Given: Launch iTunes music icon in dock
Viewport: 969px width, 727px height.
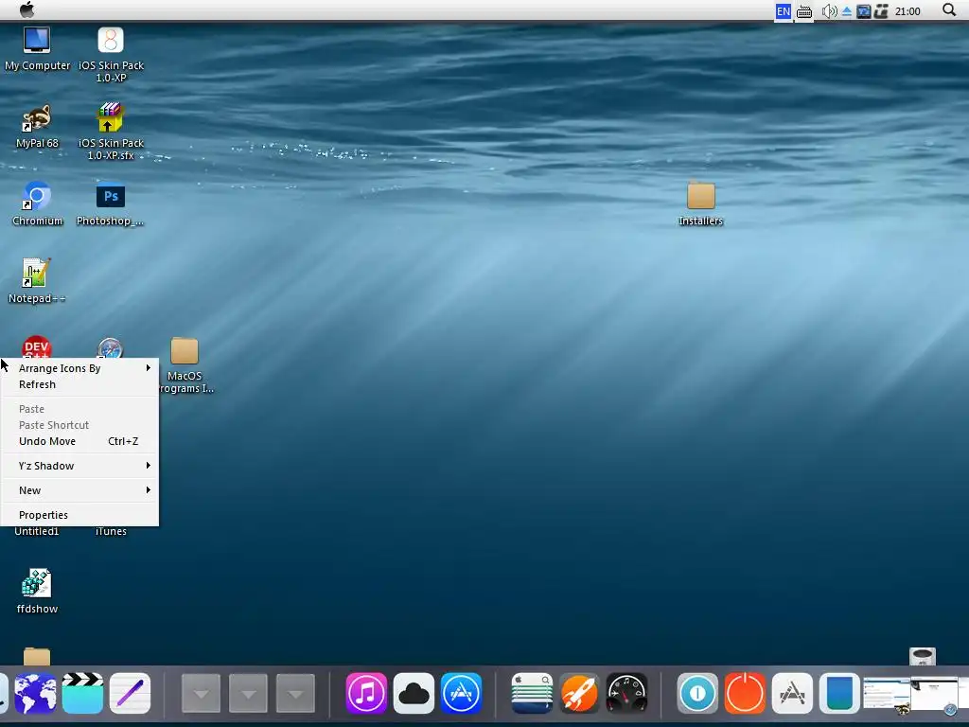Looking at the screenshot, I should click(x=366, y=693).
